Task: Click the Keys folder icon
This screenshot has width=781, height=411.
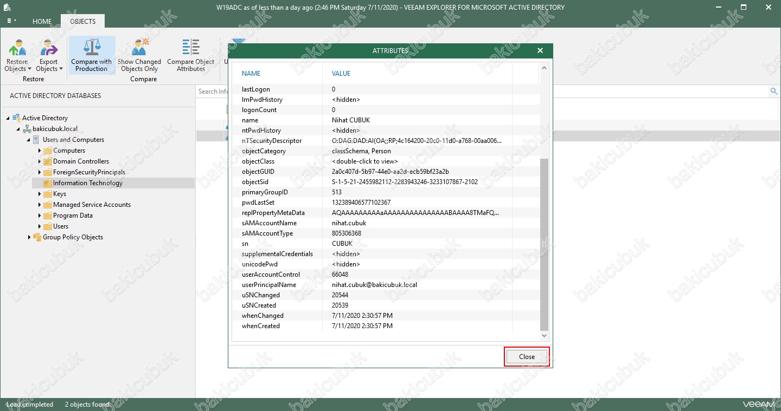Action: [x=48, y=194]
